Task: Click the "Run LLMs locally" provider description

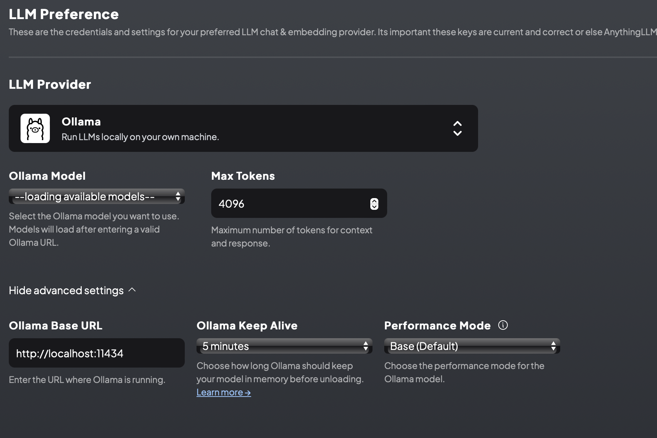Action: tap(140, 137)
